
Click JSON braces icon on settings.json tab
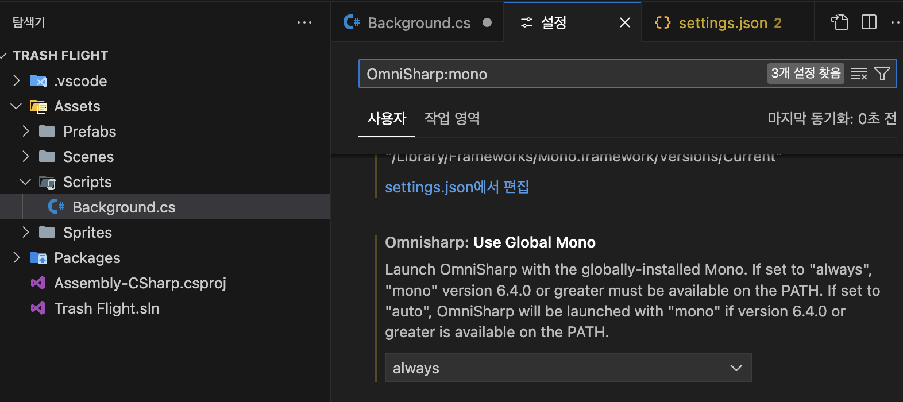click(x=663, y=22)
